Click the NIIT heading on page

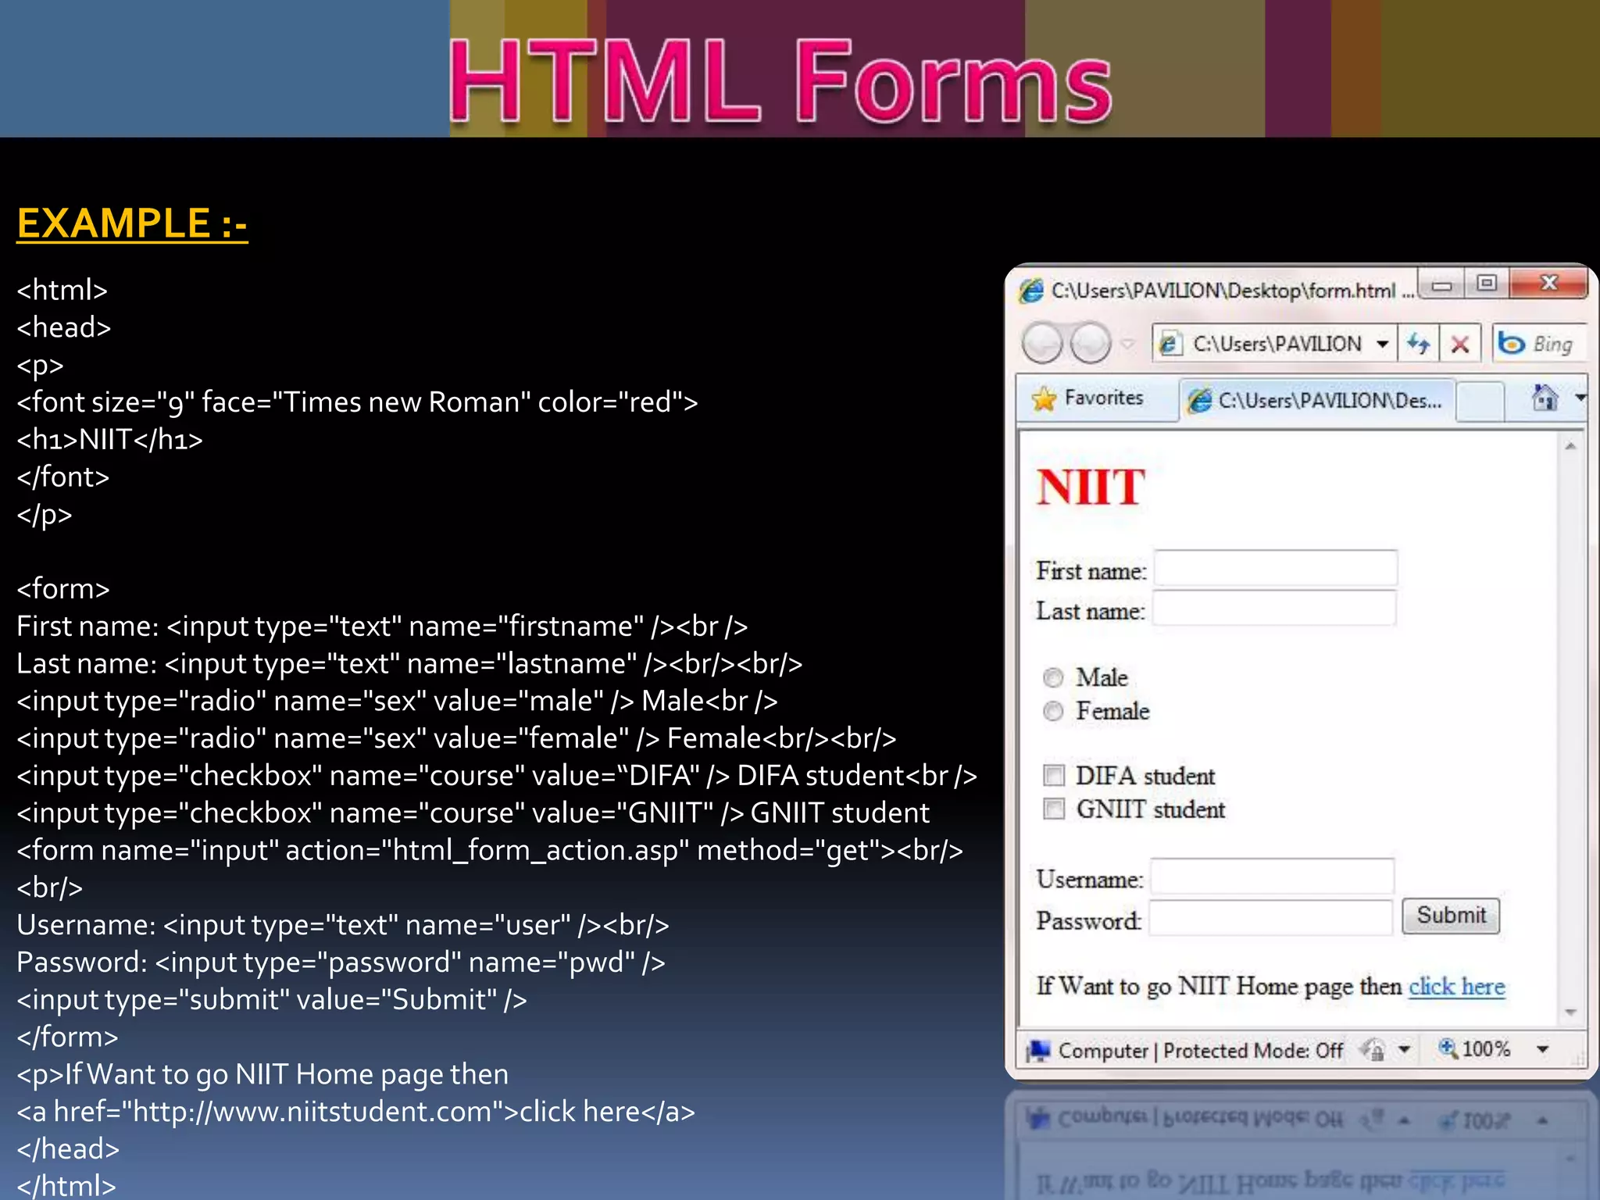click(1091, 487)
